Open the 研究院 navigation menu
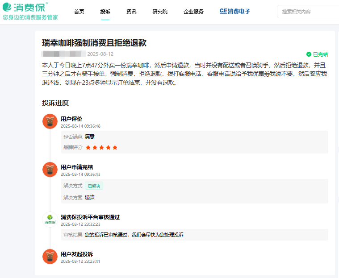Image resolution: width=339 pixels, height=278 pixels. coord(160,12)
